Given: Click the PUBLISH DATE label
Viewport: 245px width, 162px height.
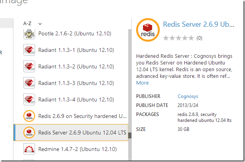Looking at the screenshot, I should point(152,105).
